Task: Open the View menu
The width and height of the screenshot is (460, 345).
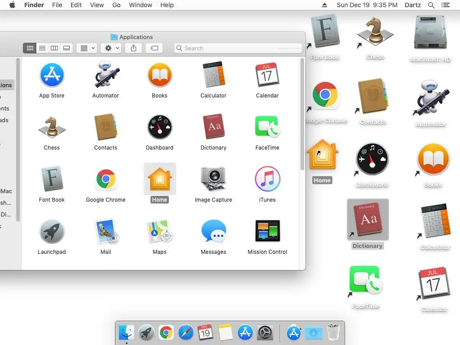Action: pyautogui.click(x=97, y=5)
